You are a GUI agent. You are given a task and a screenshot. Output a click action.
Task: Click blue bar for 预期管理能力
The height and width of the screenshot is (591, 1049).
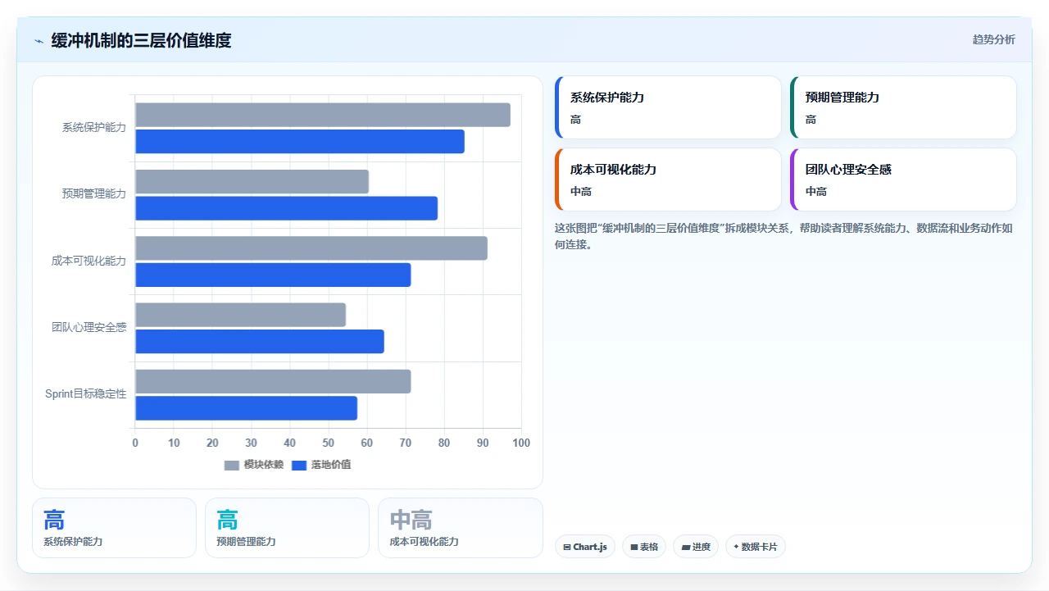pyautogui.click(x=287, y=208)
